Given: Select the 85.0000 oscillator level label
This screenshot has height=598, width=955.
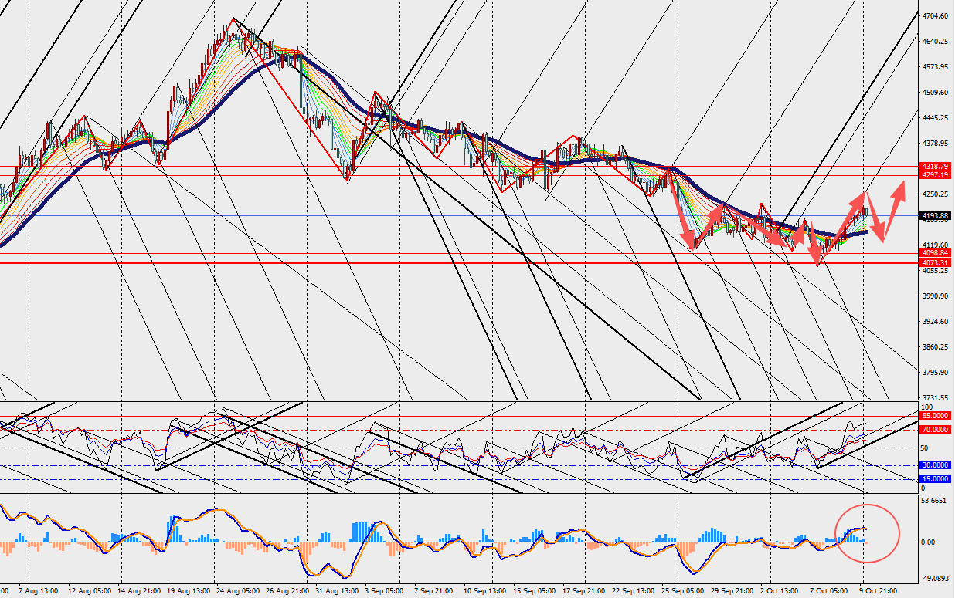Looking at the screenshot, I should pyautogui.click(x=935, y=416).
